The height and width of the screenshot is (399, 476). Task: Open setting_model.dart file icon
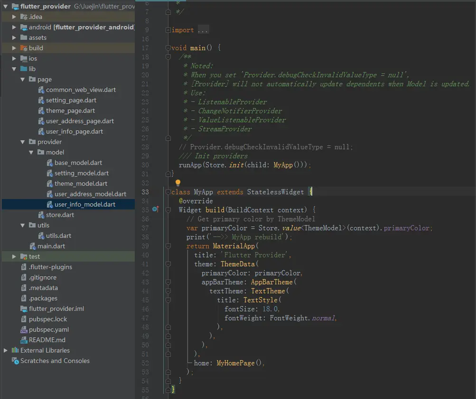click(50, 173)
